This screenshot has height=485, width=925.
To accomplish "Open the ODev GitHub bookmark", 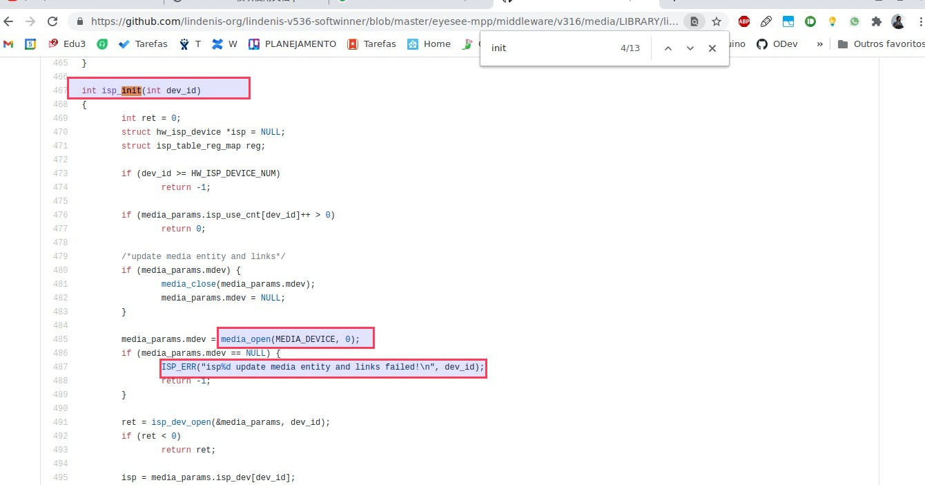I will point(777,44).
